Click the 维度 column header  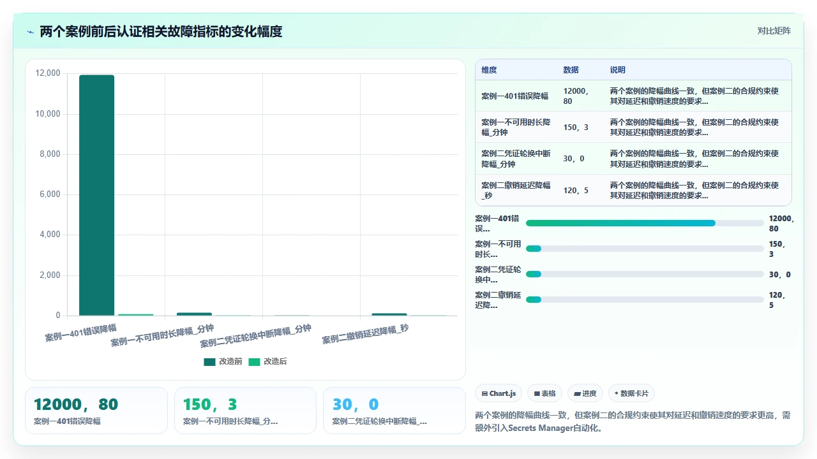pos(489,69)
